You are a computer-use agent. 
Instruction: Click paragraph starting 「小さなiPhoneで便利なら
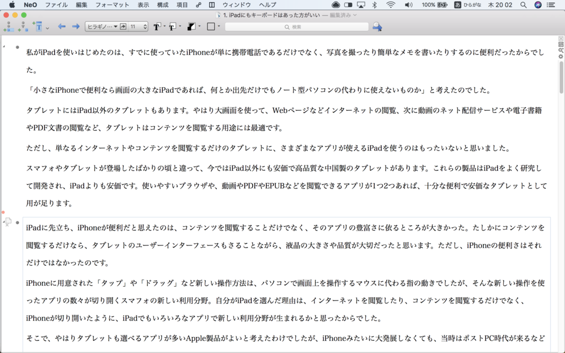258,90
